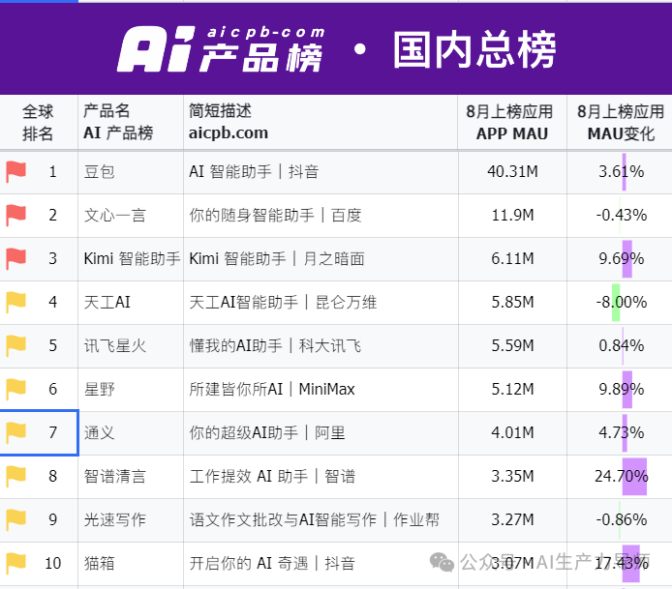Image resolution: width=672 pixels, height=589 pixels.
Task: Select the 星野 product name cell
Action: coord(131,390)
